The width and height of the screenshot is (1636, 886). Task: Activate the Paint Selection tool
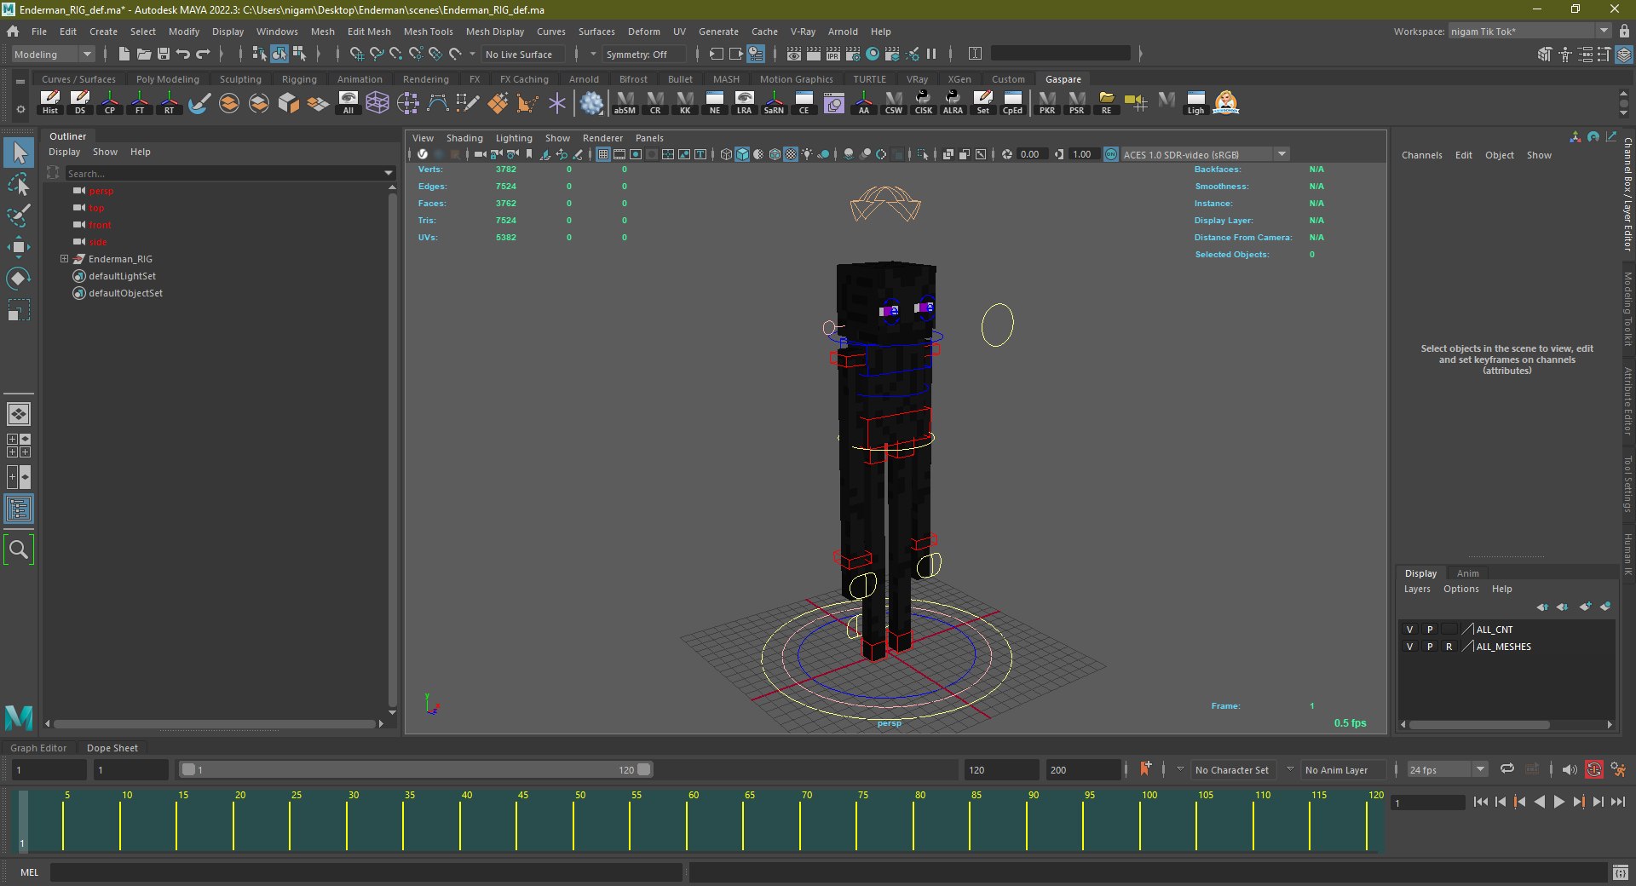click(19, 215)
